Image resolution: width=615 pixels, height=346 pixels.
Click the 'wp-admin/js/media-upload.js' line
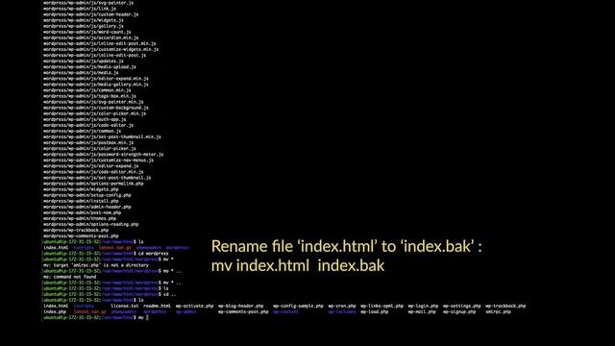(89, 66)
